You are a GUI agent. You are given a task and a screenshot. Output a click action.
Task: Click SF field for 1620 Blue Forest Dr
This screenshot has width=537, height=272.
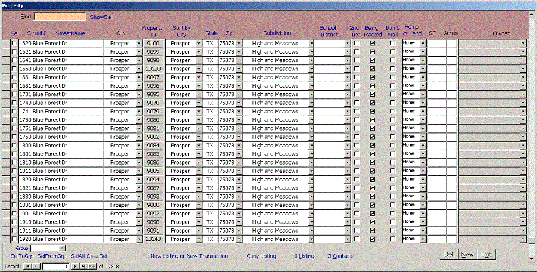pyautogui.click(x=437, y=44)
